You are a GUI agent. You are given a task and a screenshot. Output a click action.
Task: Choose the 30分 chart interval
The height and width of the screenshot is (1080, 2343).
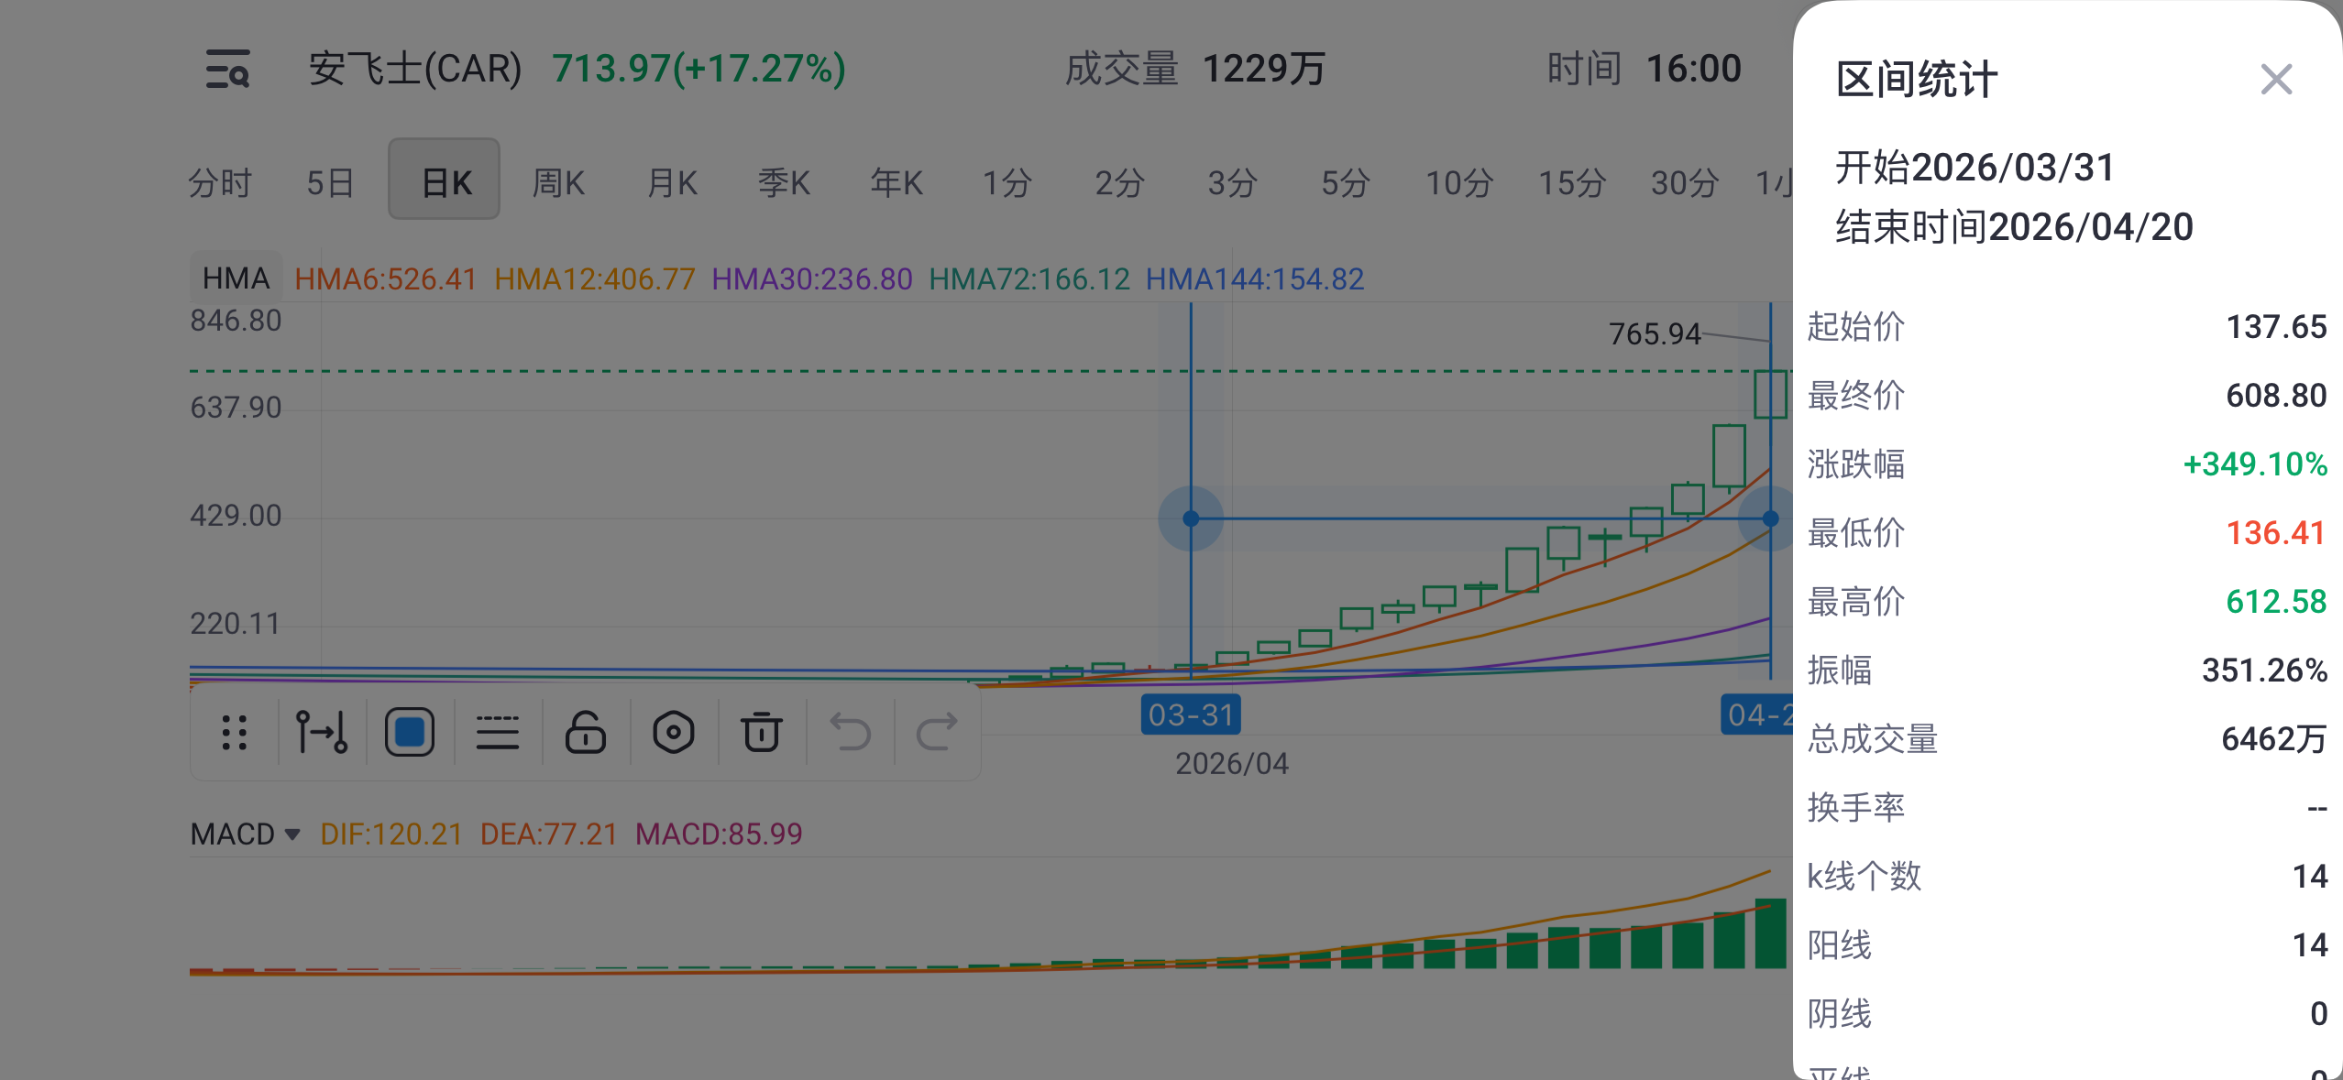coord(1684,182)
